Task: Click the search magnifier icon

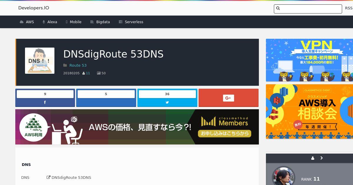Action: pos(278,9)
